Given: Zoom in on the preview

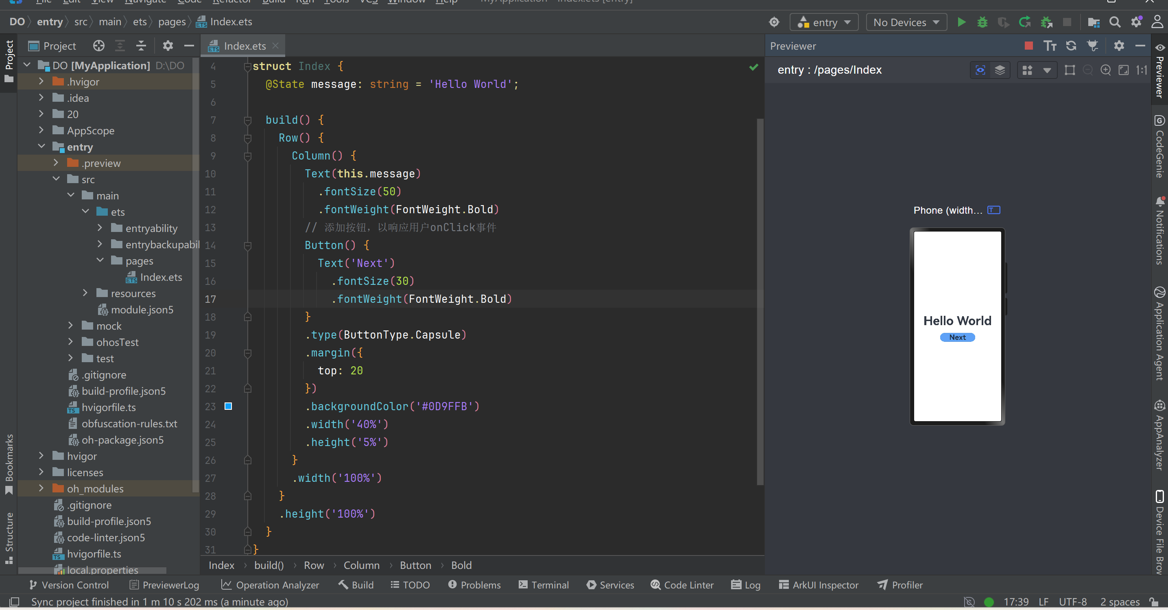Looking at the screenshot, I should 1105,70.
